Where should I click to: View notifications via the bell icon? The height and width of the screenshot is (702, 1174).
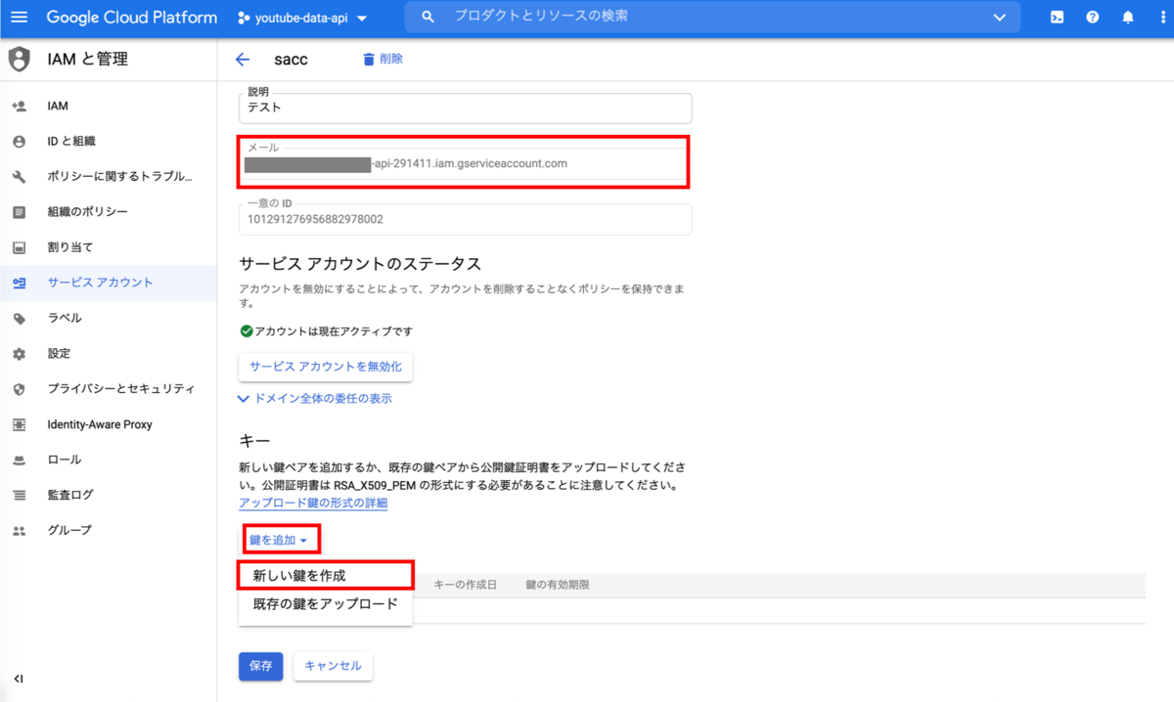coord(1128,17)
